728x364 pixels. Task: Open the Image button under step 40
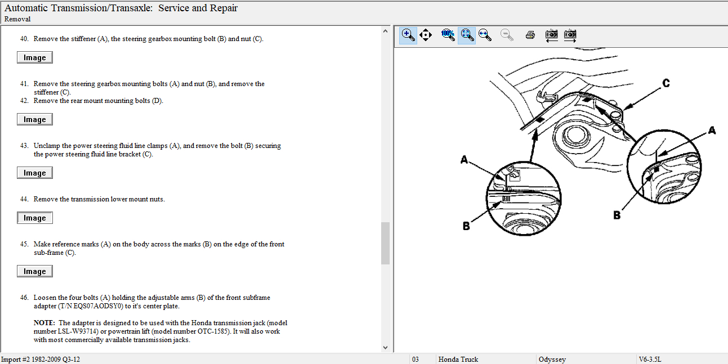pos(35,57)
